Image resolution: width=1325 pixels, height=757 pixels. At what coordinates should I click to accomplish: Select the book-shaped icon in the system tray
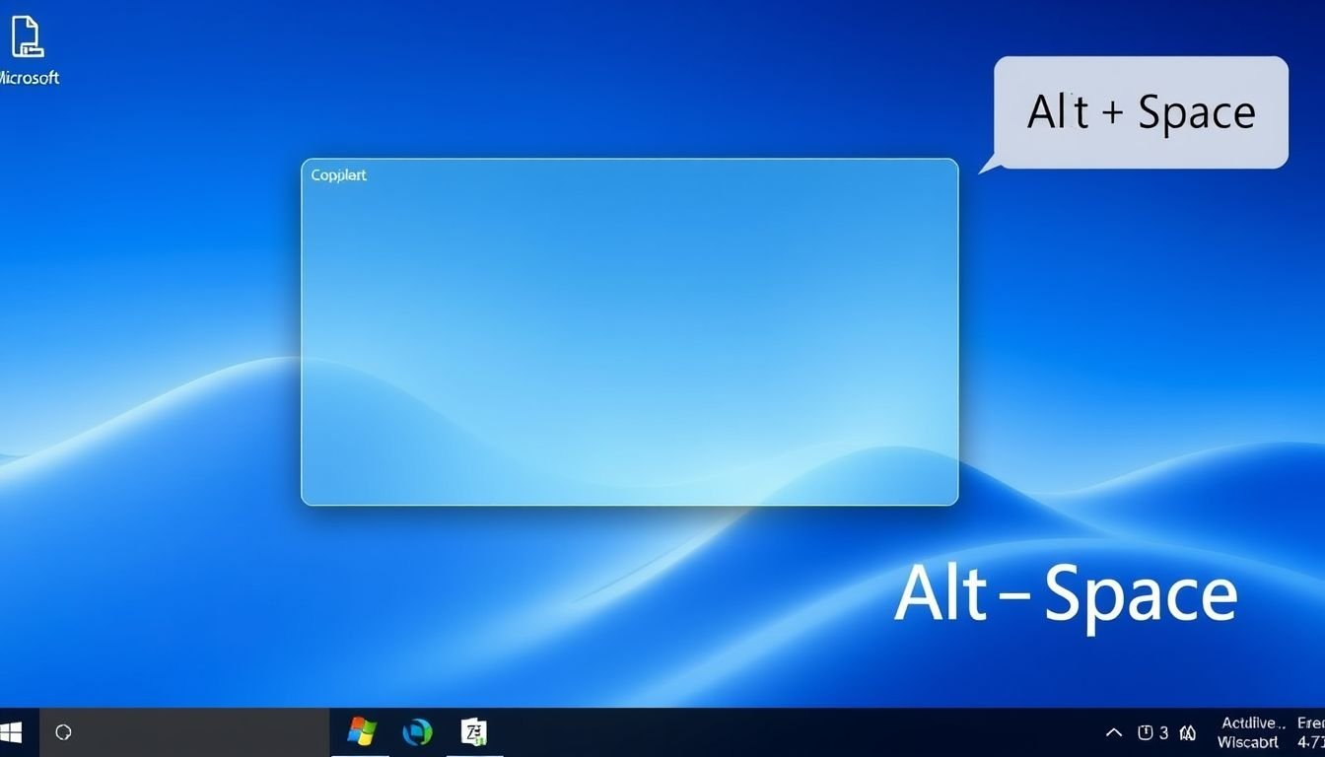tap(1187, 733)
